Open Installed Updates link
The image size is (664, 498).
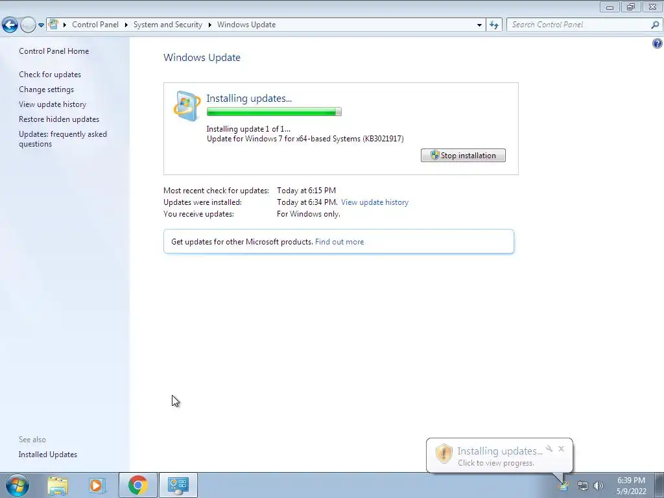[x=48, y=455]
